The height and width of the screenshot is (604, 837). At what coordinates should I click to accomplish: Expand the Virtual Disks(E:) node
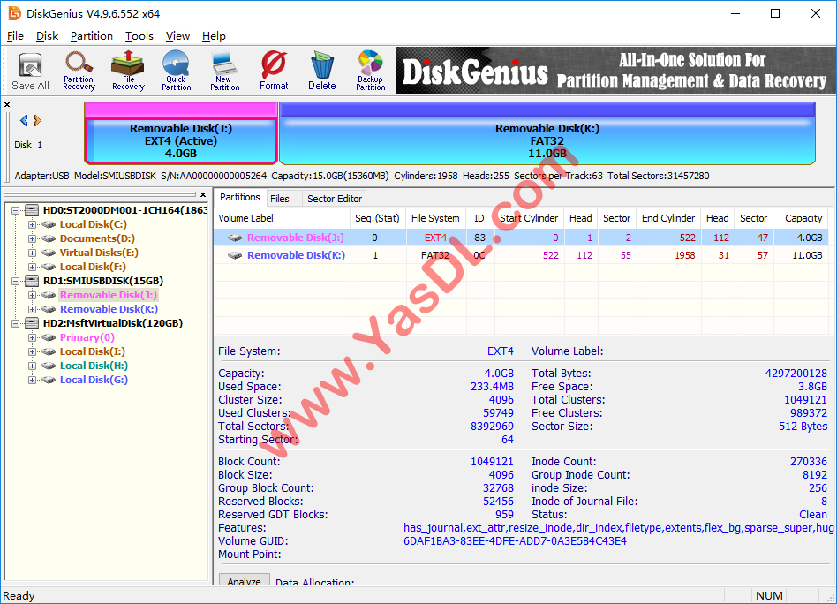pos(32,253)
